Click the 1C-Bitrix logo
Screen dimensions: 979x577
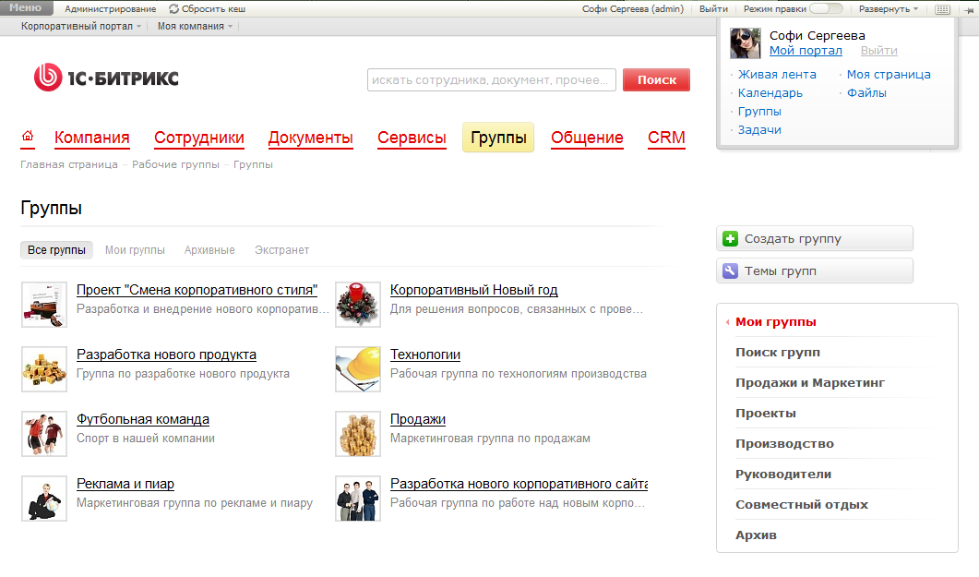106,78
